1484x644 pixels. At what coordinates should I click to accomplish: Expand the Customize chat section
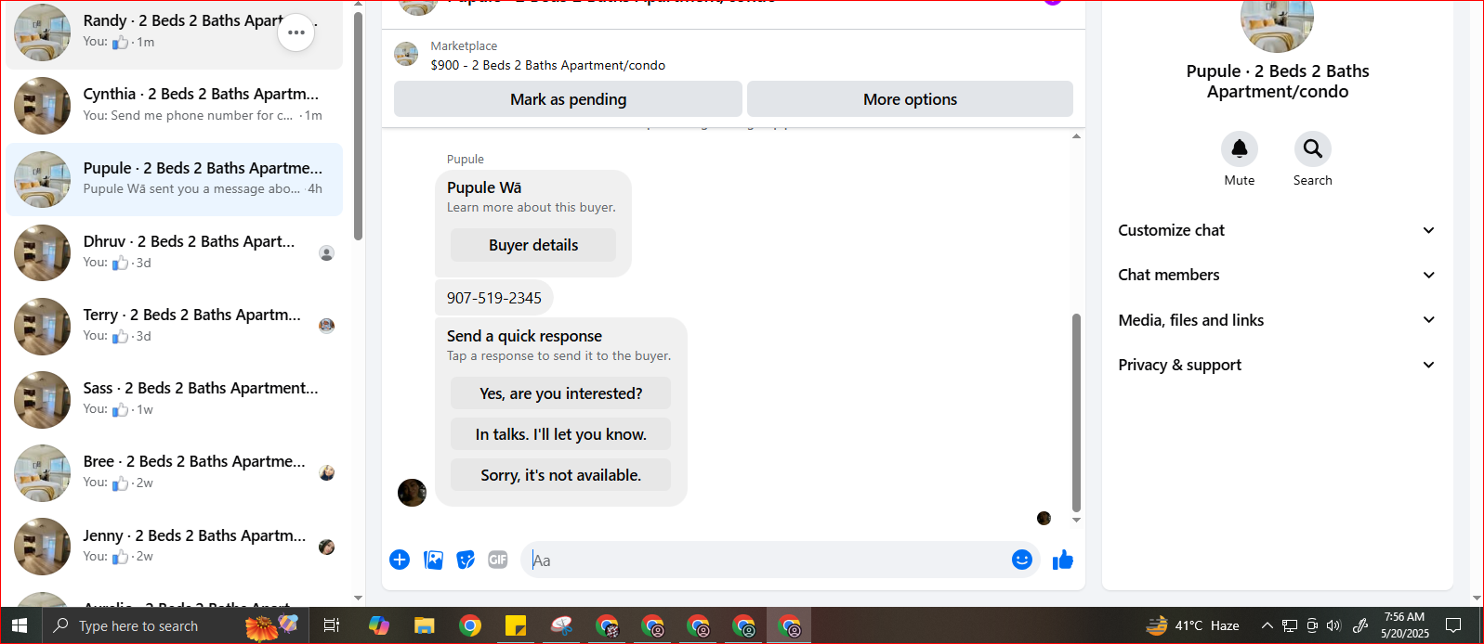(x=1277, y=230)
